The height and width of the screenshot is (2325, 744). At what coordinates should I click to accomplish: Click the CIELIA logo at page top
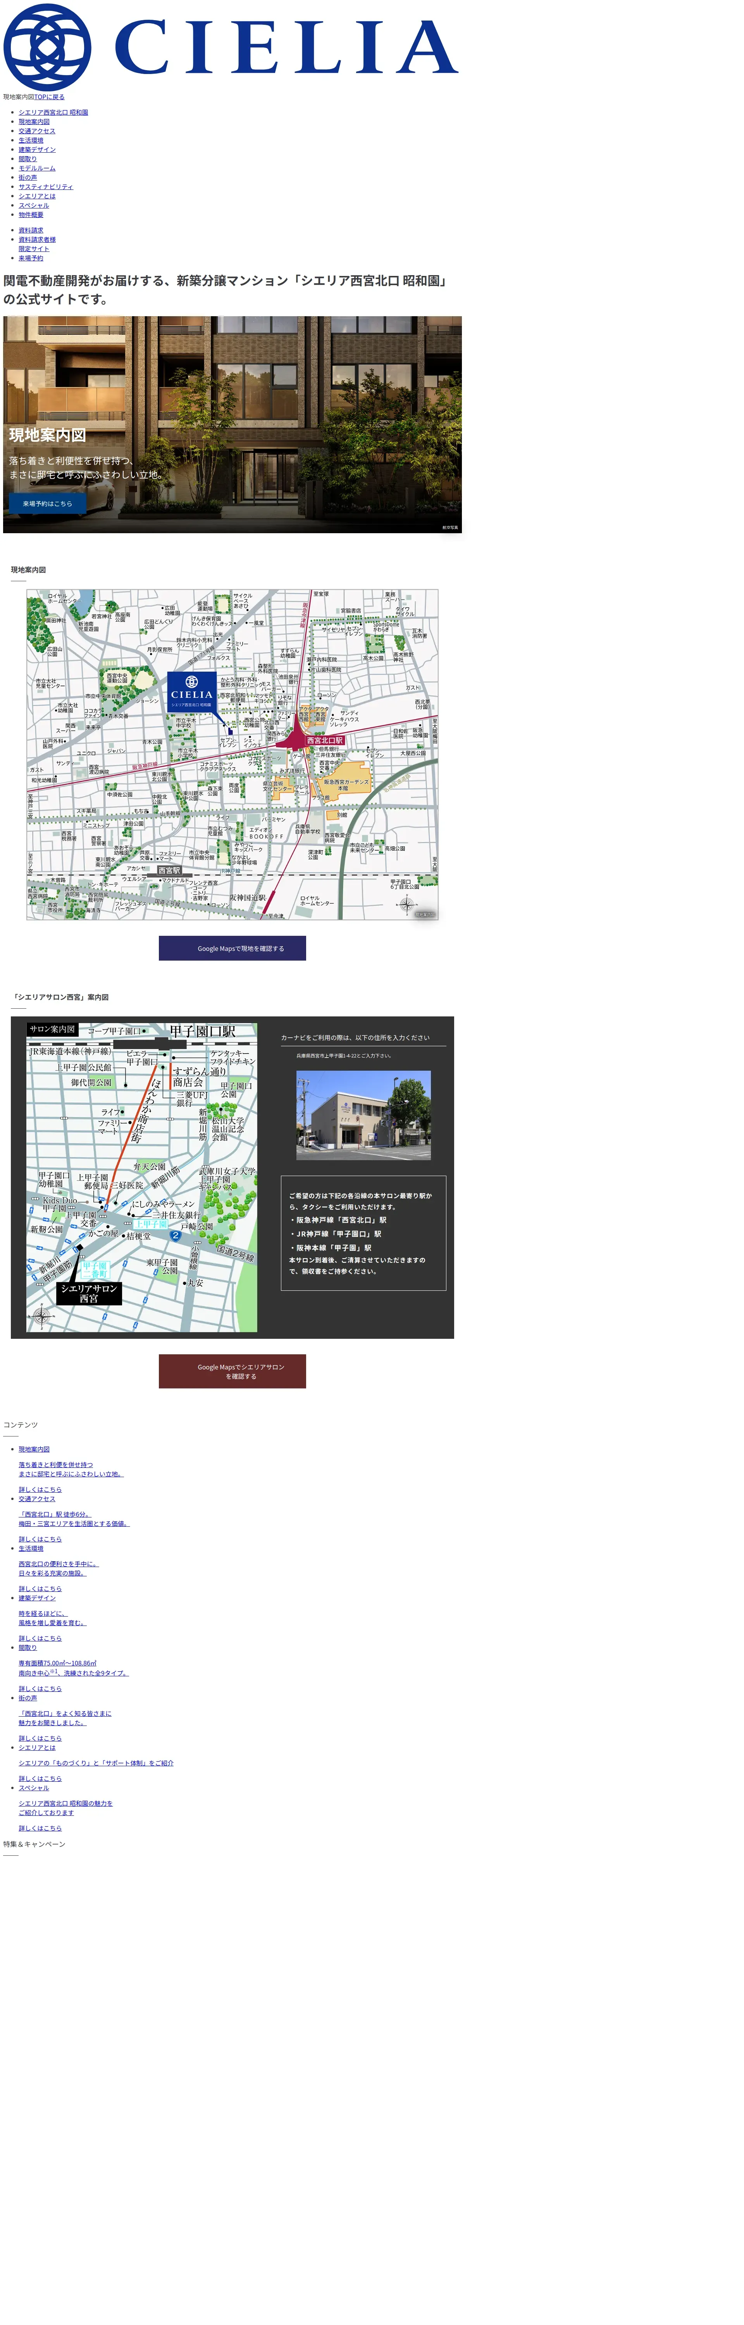point(231,46)
